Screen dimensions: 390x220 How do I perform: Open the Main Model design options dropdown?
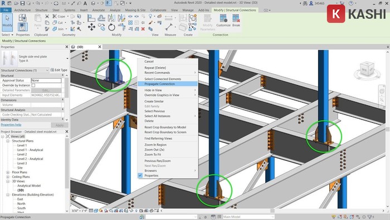248,217
